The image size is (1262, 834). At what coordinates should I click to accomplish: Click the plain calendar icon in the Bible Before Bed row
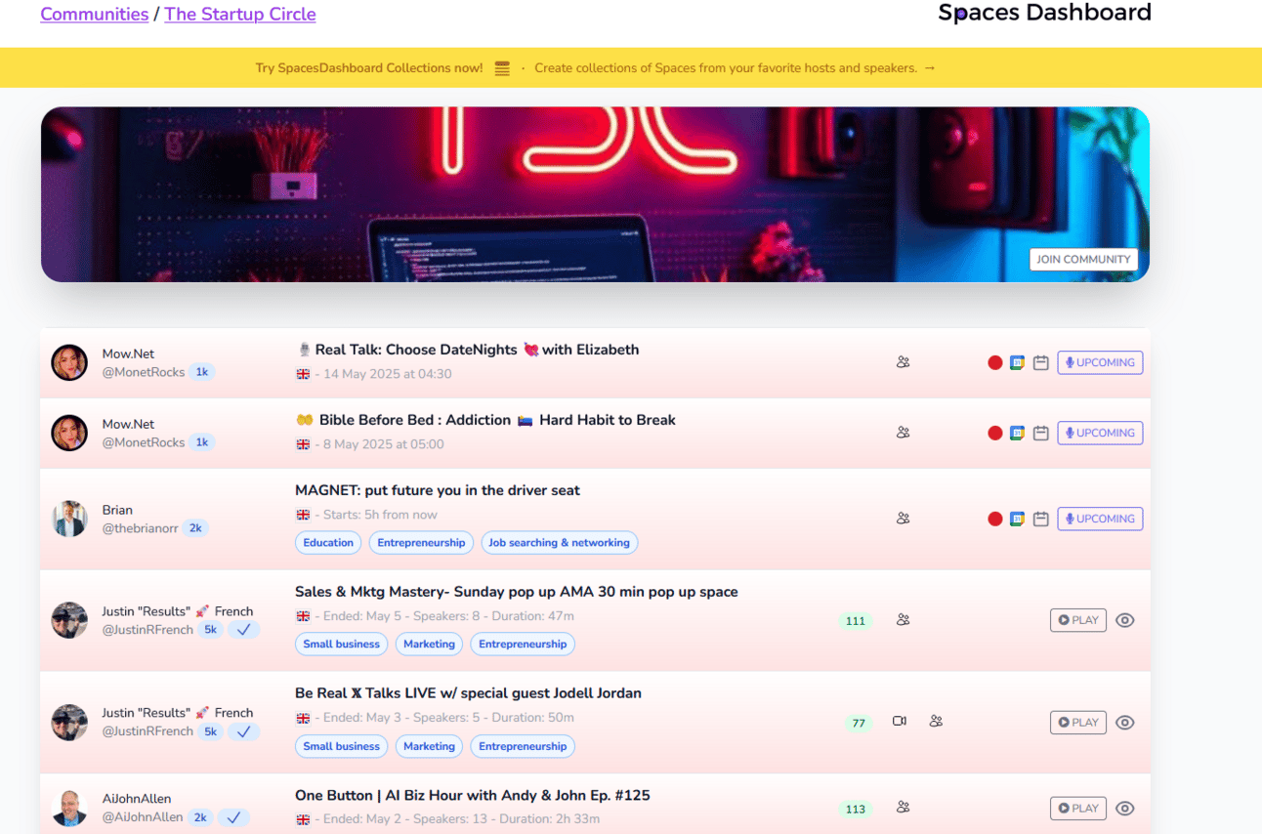click(x=1041, y=433)
